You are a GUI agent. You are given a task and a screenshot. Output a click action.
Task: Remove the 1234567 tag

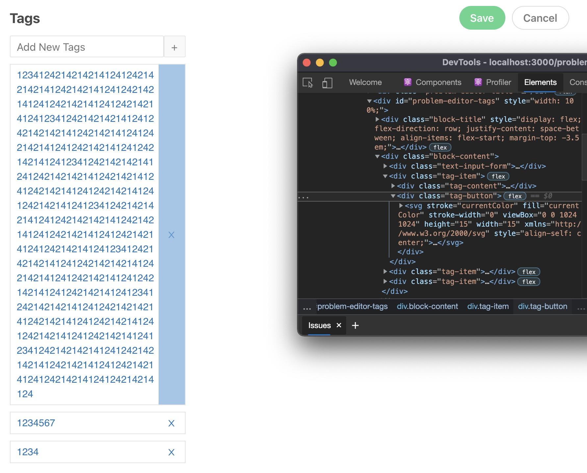(171, 423)
